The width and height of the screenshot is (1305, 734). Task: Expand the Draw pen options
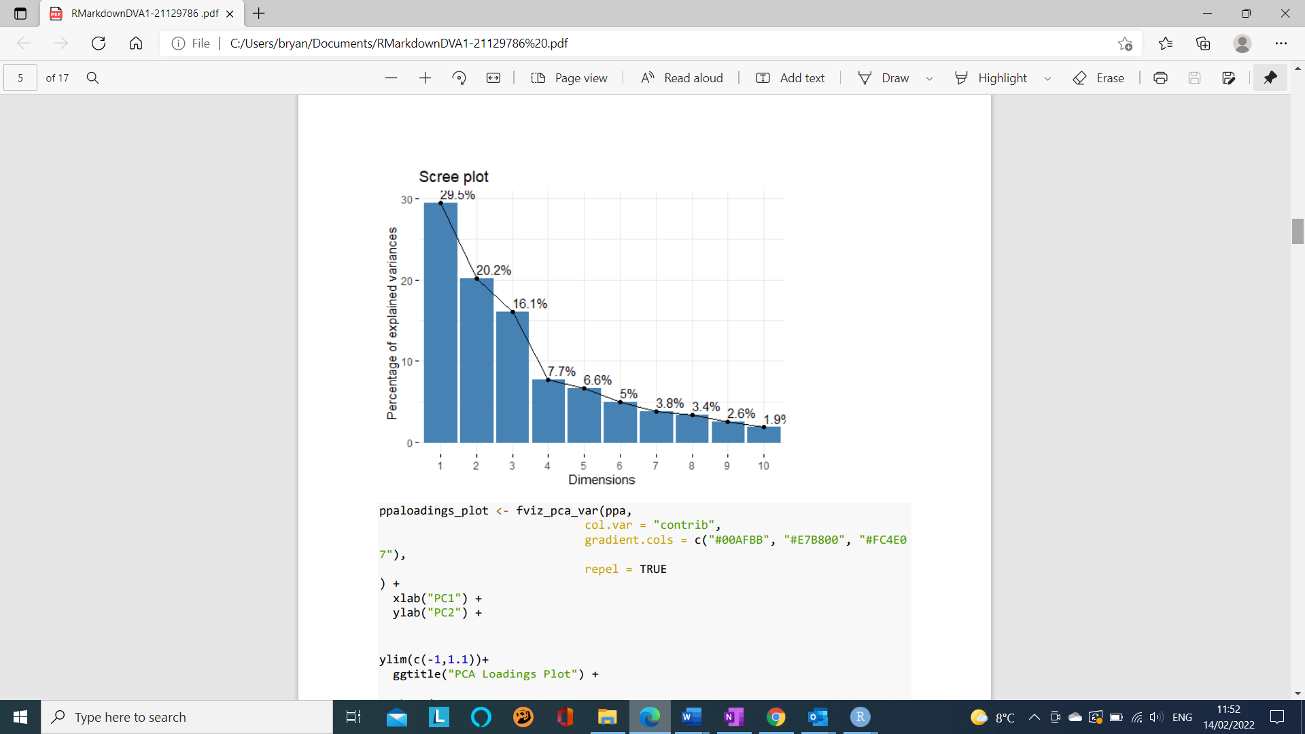click(x=930, y=77)
